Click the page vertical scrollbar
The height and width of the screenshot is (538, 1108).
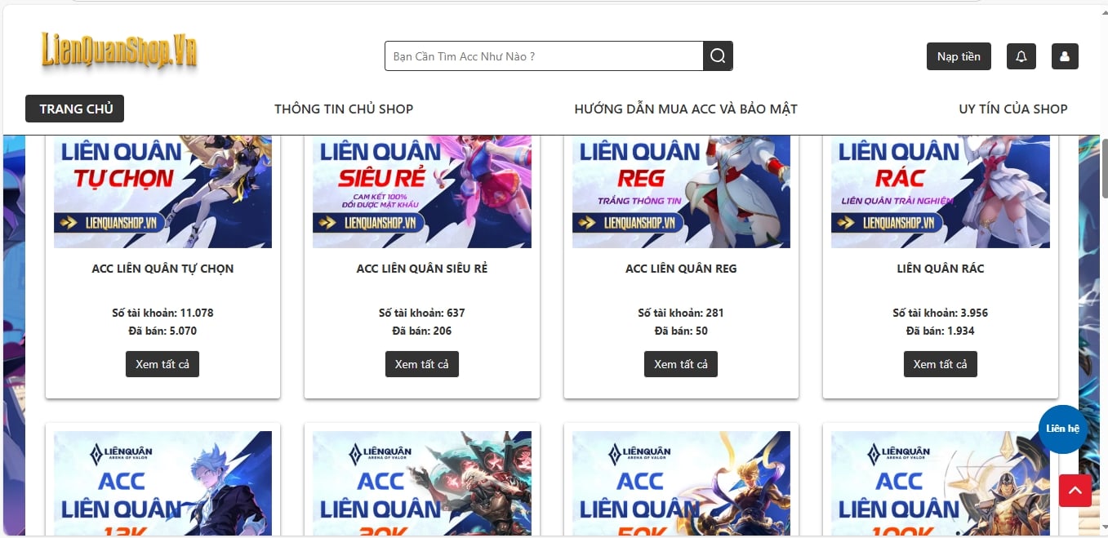click(1103, 269)
